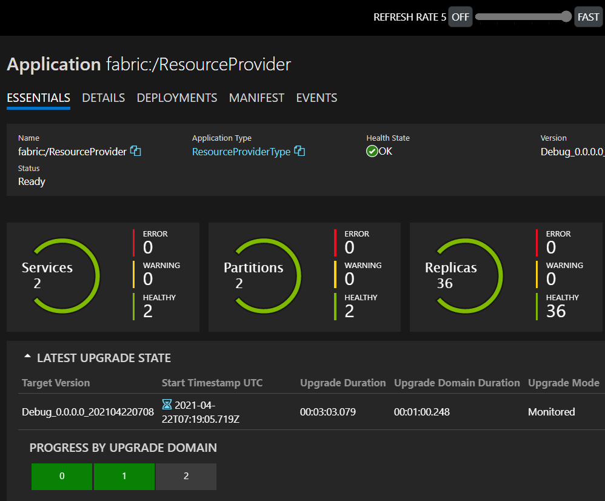Switch to the Details tab
The height and width of the screenshot is (501, 605).
coord(104,98)
